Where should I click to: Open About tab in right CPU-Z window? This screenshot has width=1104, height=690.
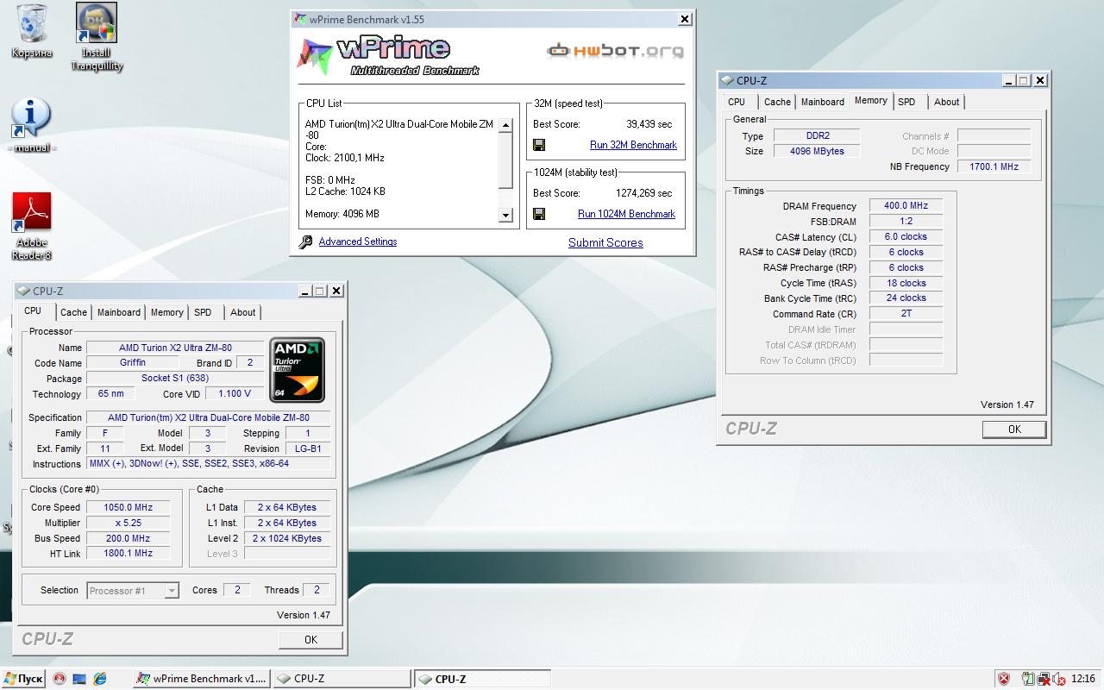946,102
